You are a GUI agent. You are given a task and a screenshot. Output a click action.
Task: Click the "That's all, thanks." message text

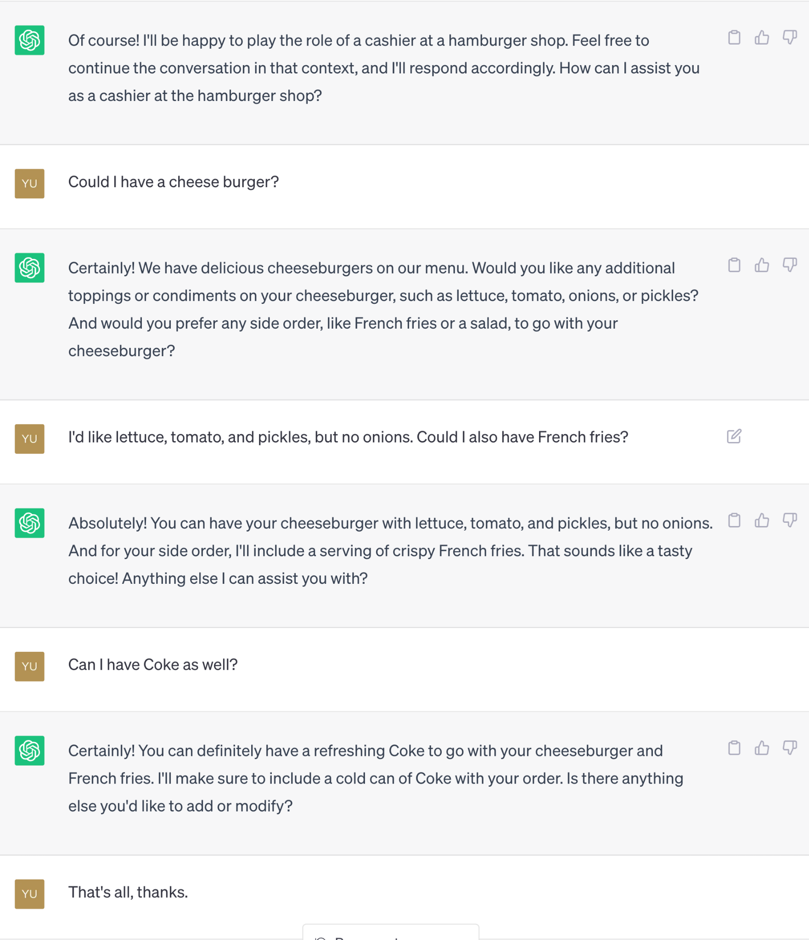pos(128,892)
